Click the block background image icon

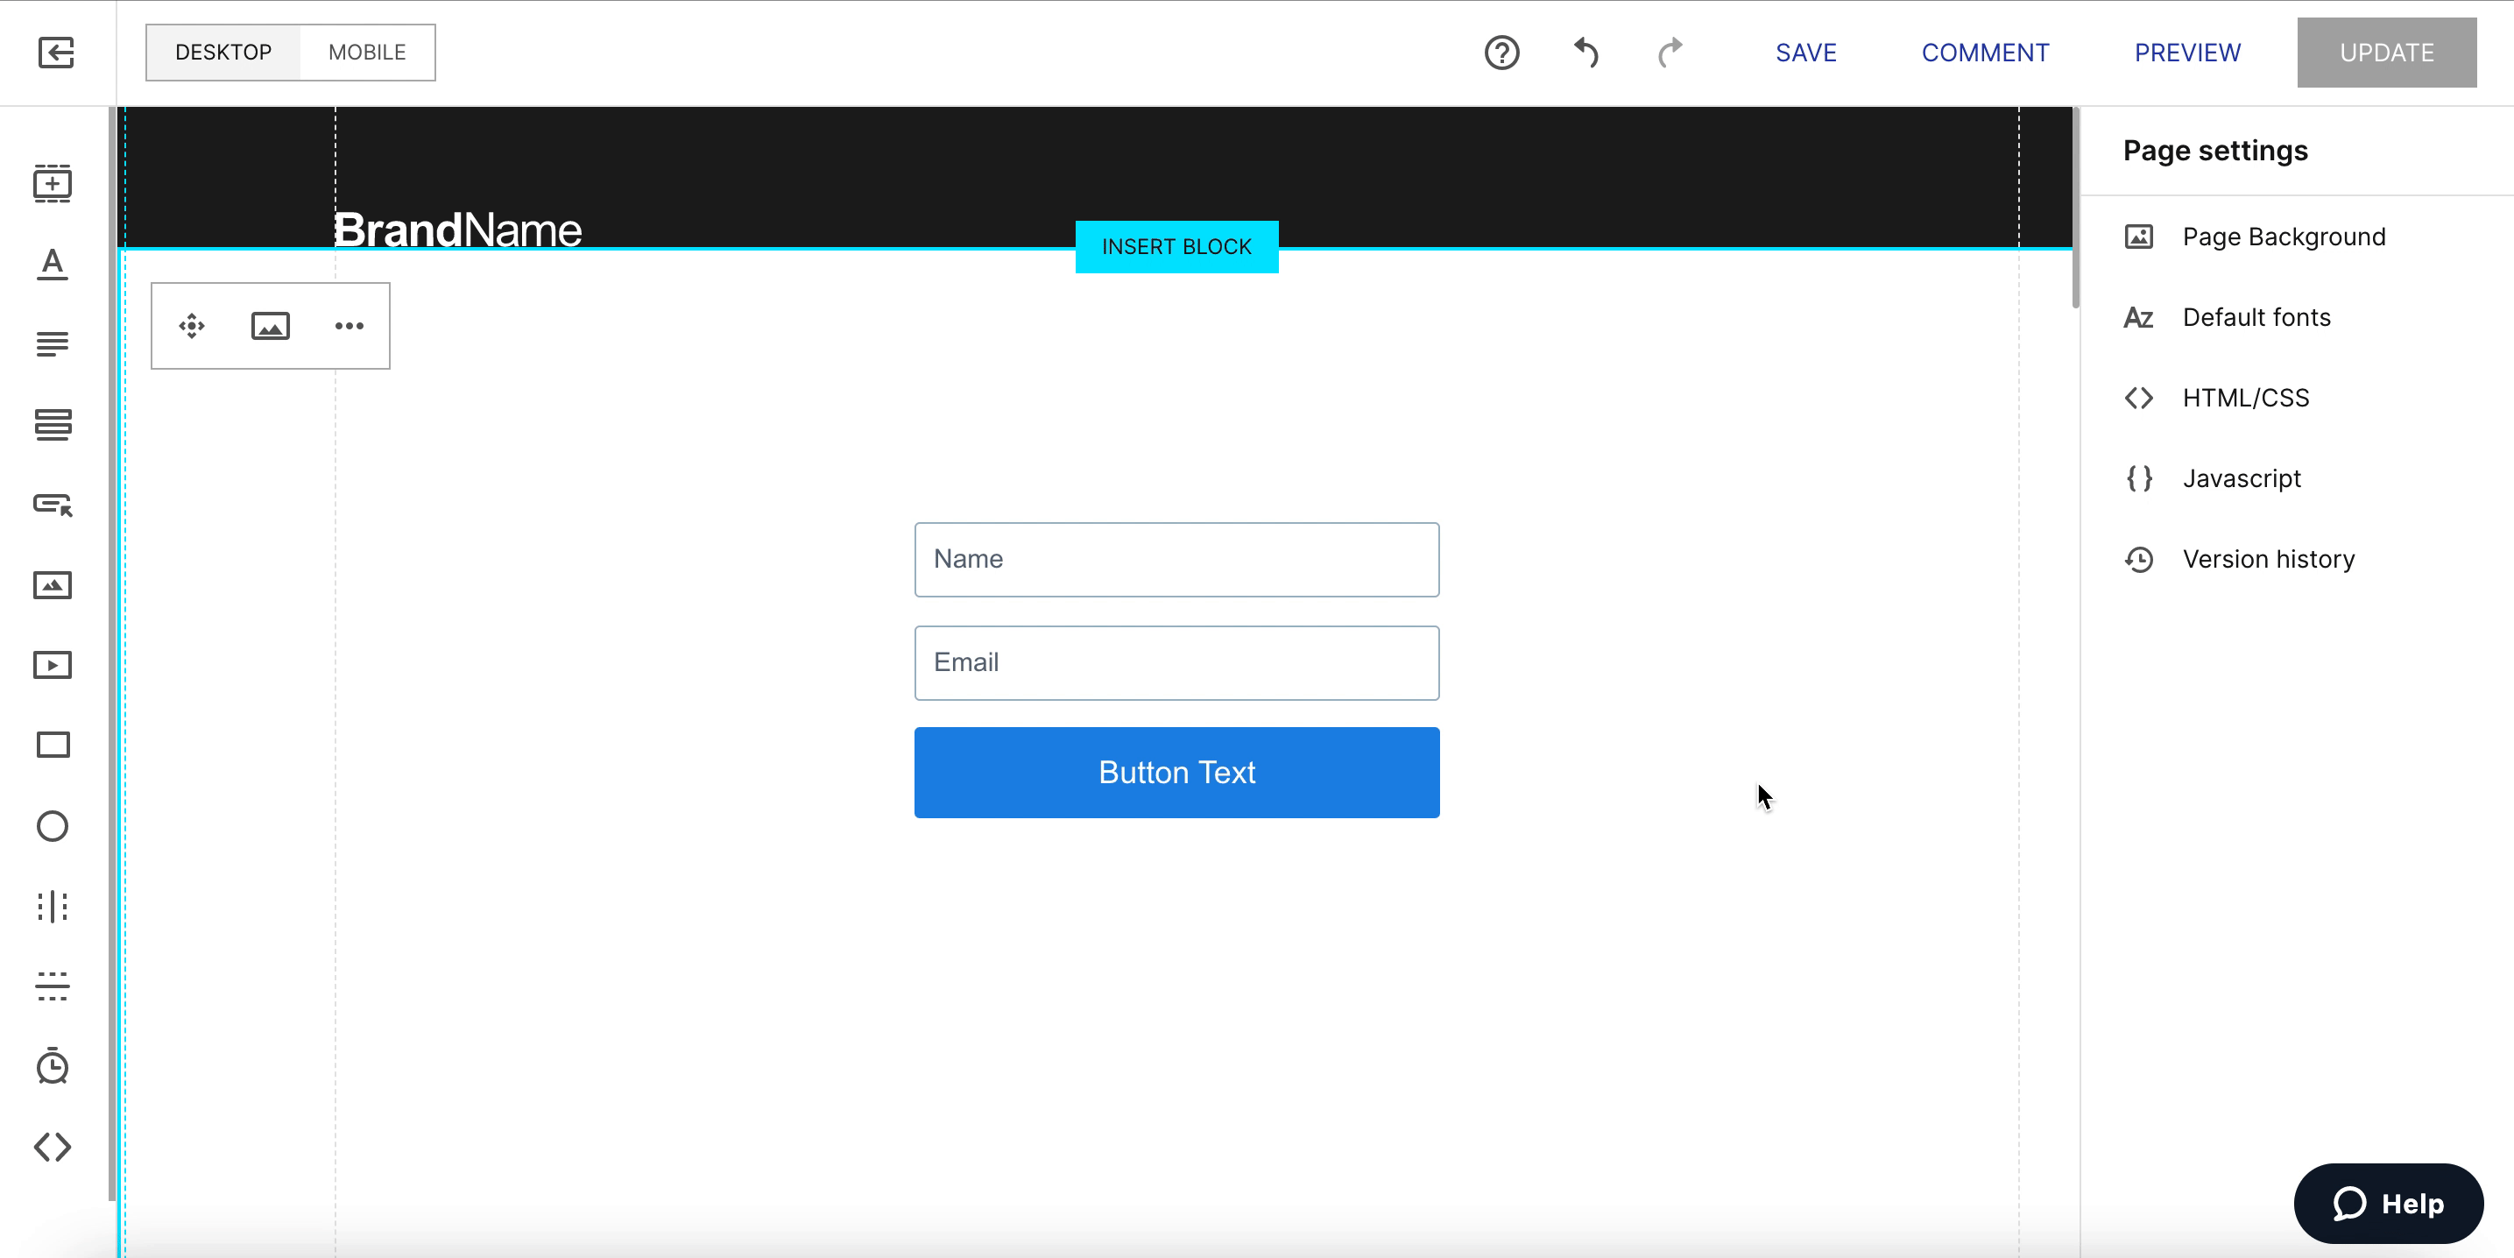271,326
